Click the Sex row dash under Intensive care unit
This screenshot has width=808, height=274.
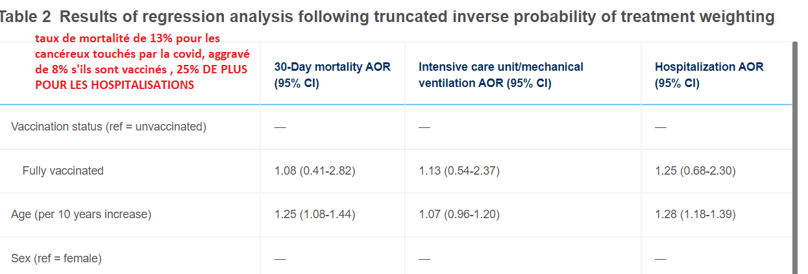pyautogui.click(x=424, y=258)
